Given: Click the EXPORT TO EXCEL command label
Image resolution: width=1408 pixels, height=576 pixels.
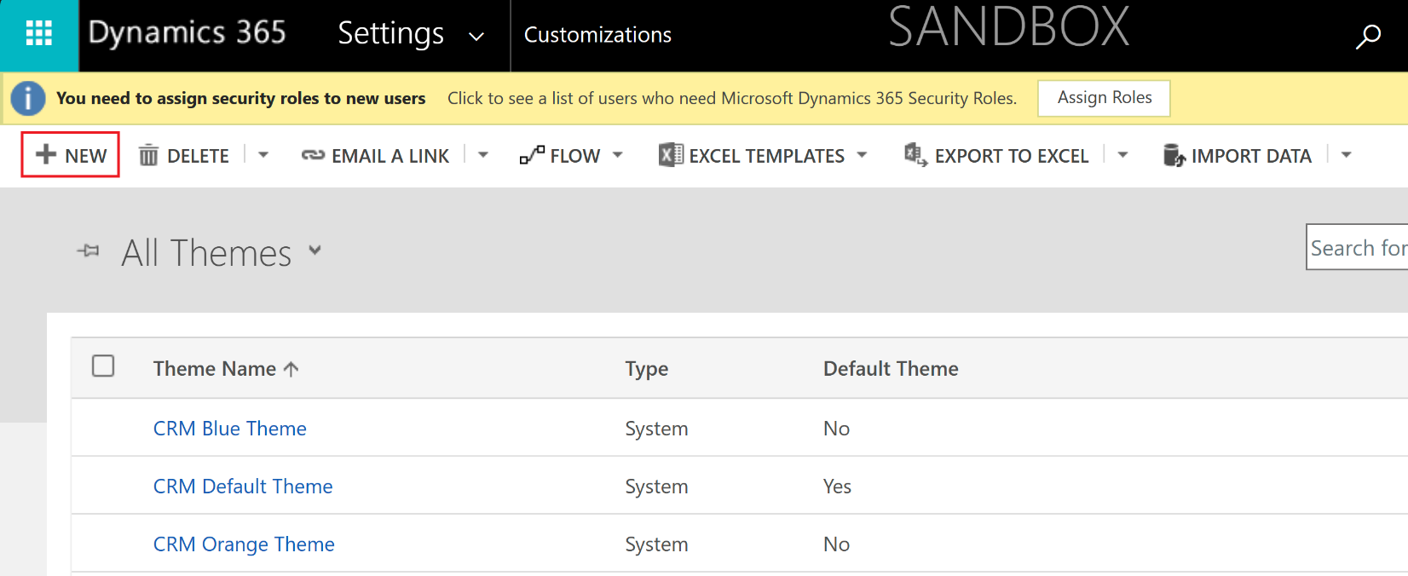Looking at the screenshot, I should [x=1012, y=156].
